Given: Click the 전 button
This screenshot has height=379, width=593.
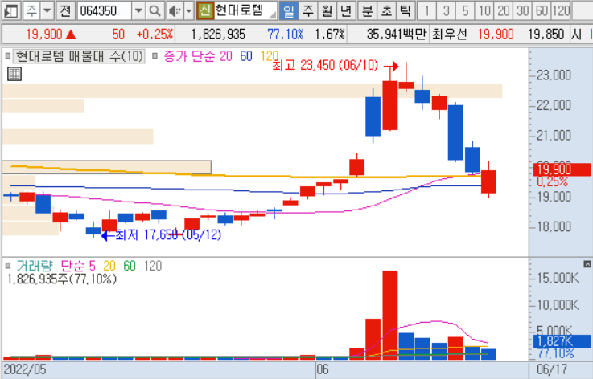Looking at the screenshot, I should click(65, 10).
